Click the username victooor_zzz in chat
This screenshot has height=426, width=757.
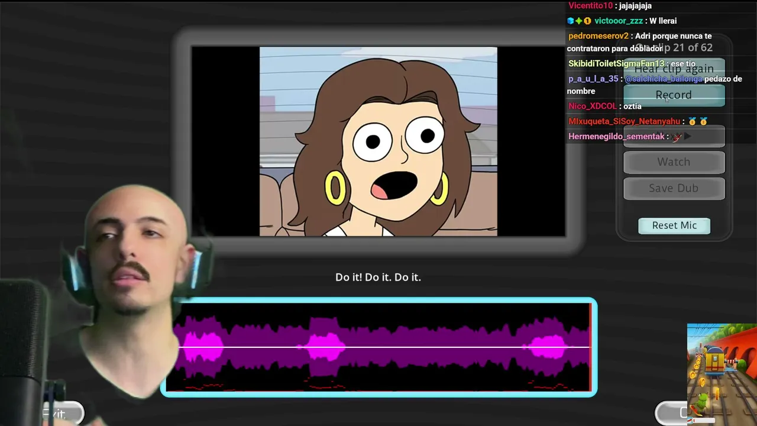(619, 21)
